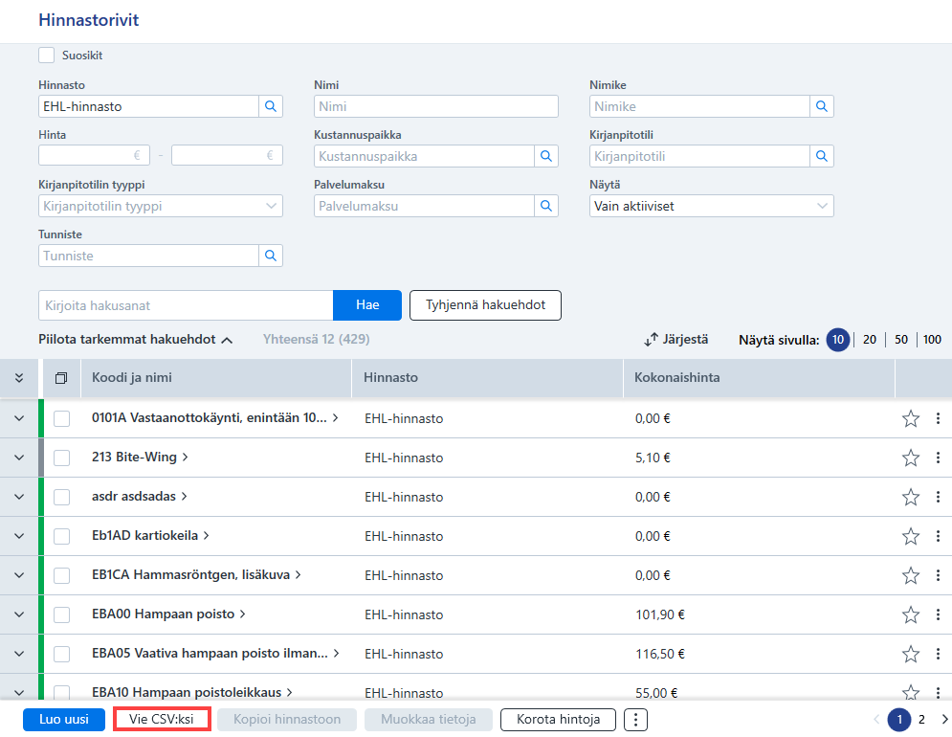The width and height of the screenshot is (952, 737).
Task: Select 10 rows per page
Action: (838, 340)
